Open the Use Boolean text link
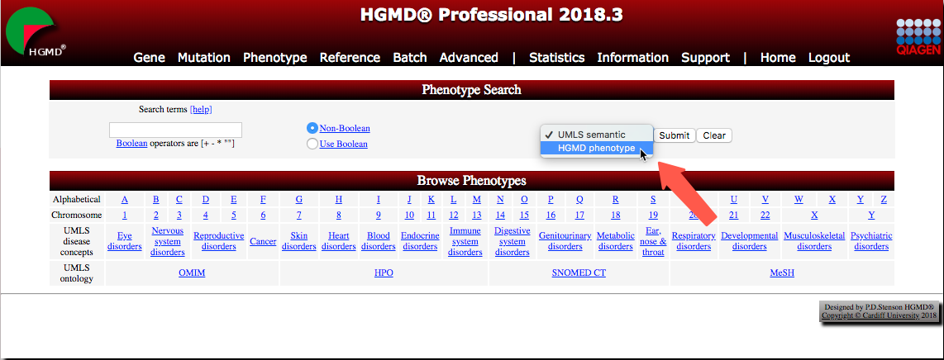This screenshot has height=360, width=944. 343,144
